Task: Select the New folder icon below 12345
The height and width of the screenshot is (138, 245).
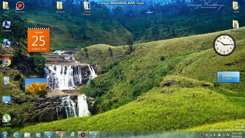Action: pos(236,25)
